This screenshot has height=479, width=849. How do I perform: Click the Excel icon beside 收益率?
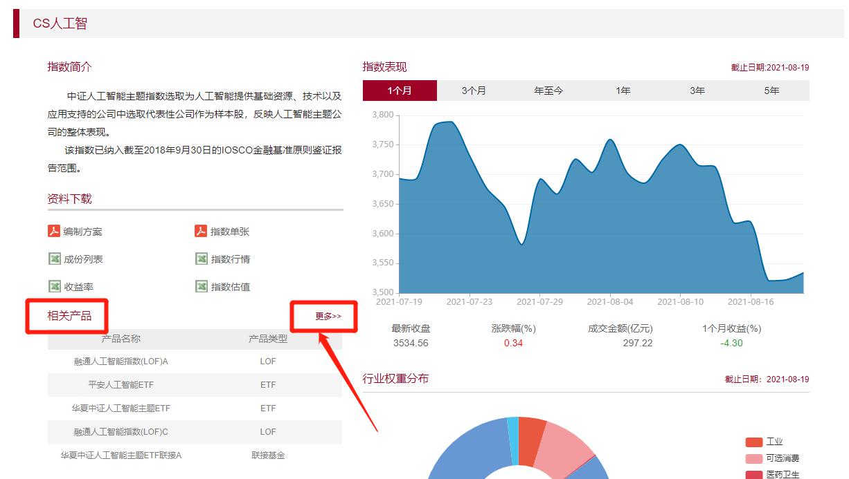(54, 286)
